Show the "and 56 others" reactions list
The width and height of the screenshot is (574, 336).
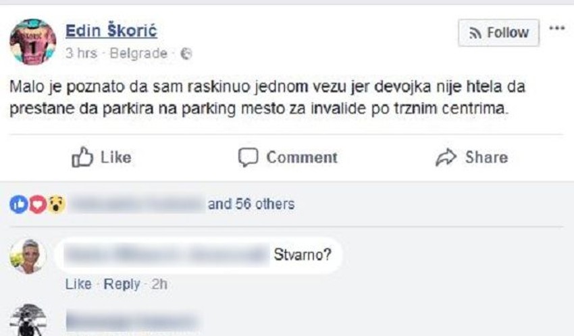pos(251,204)
